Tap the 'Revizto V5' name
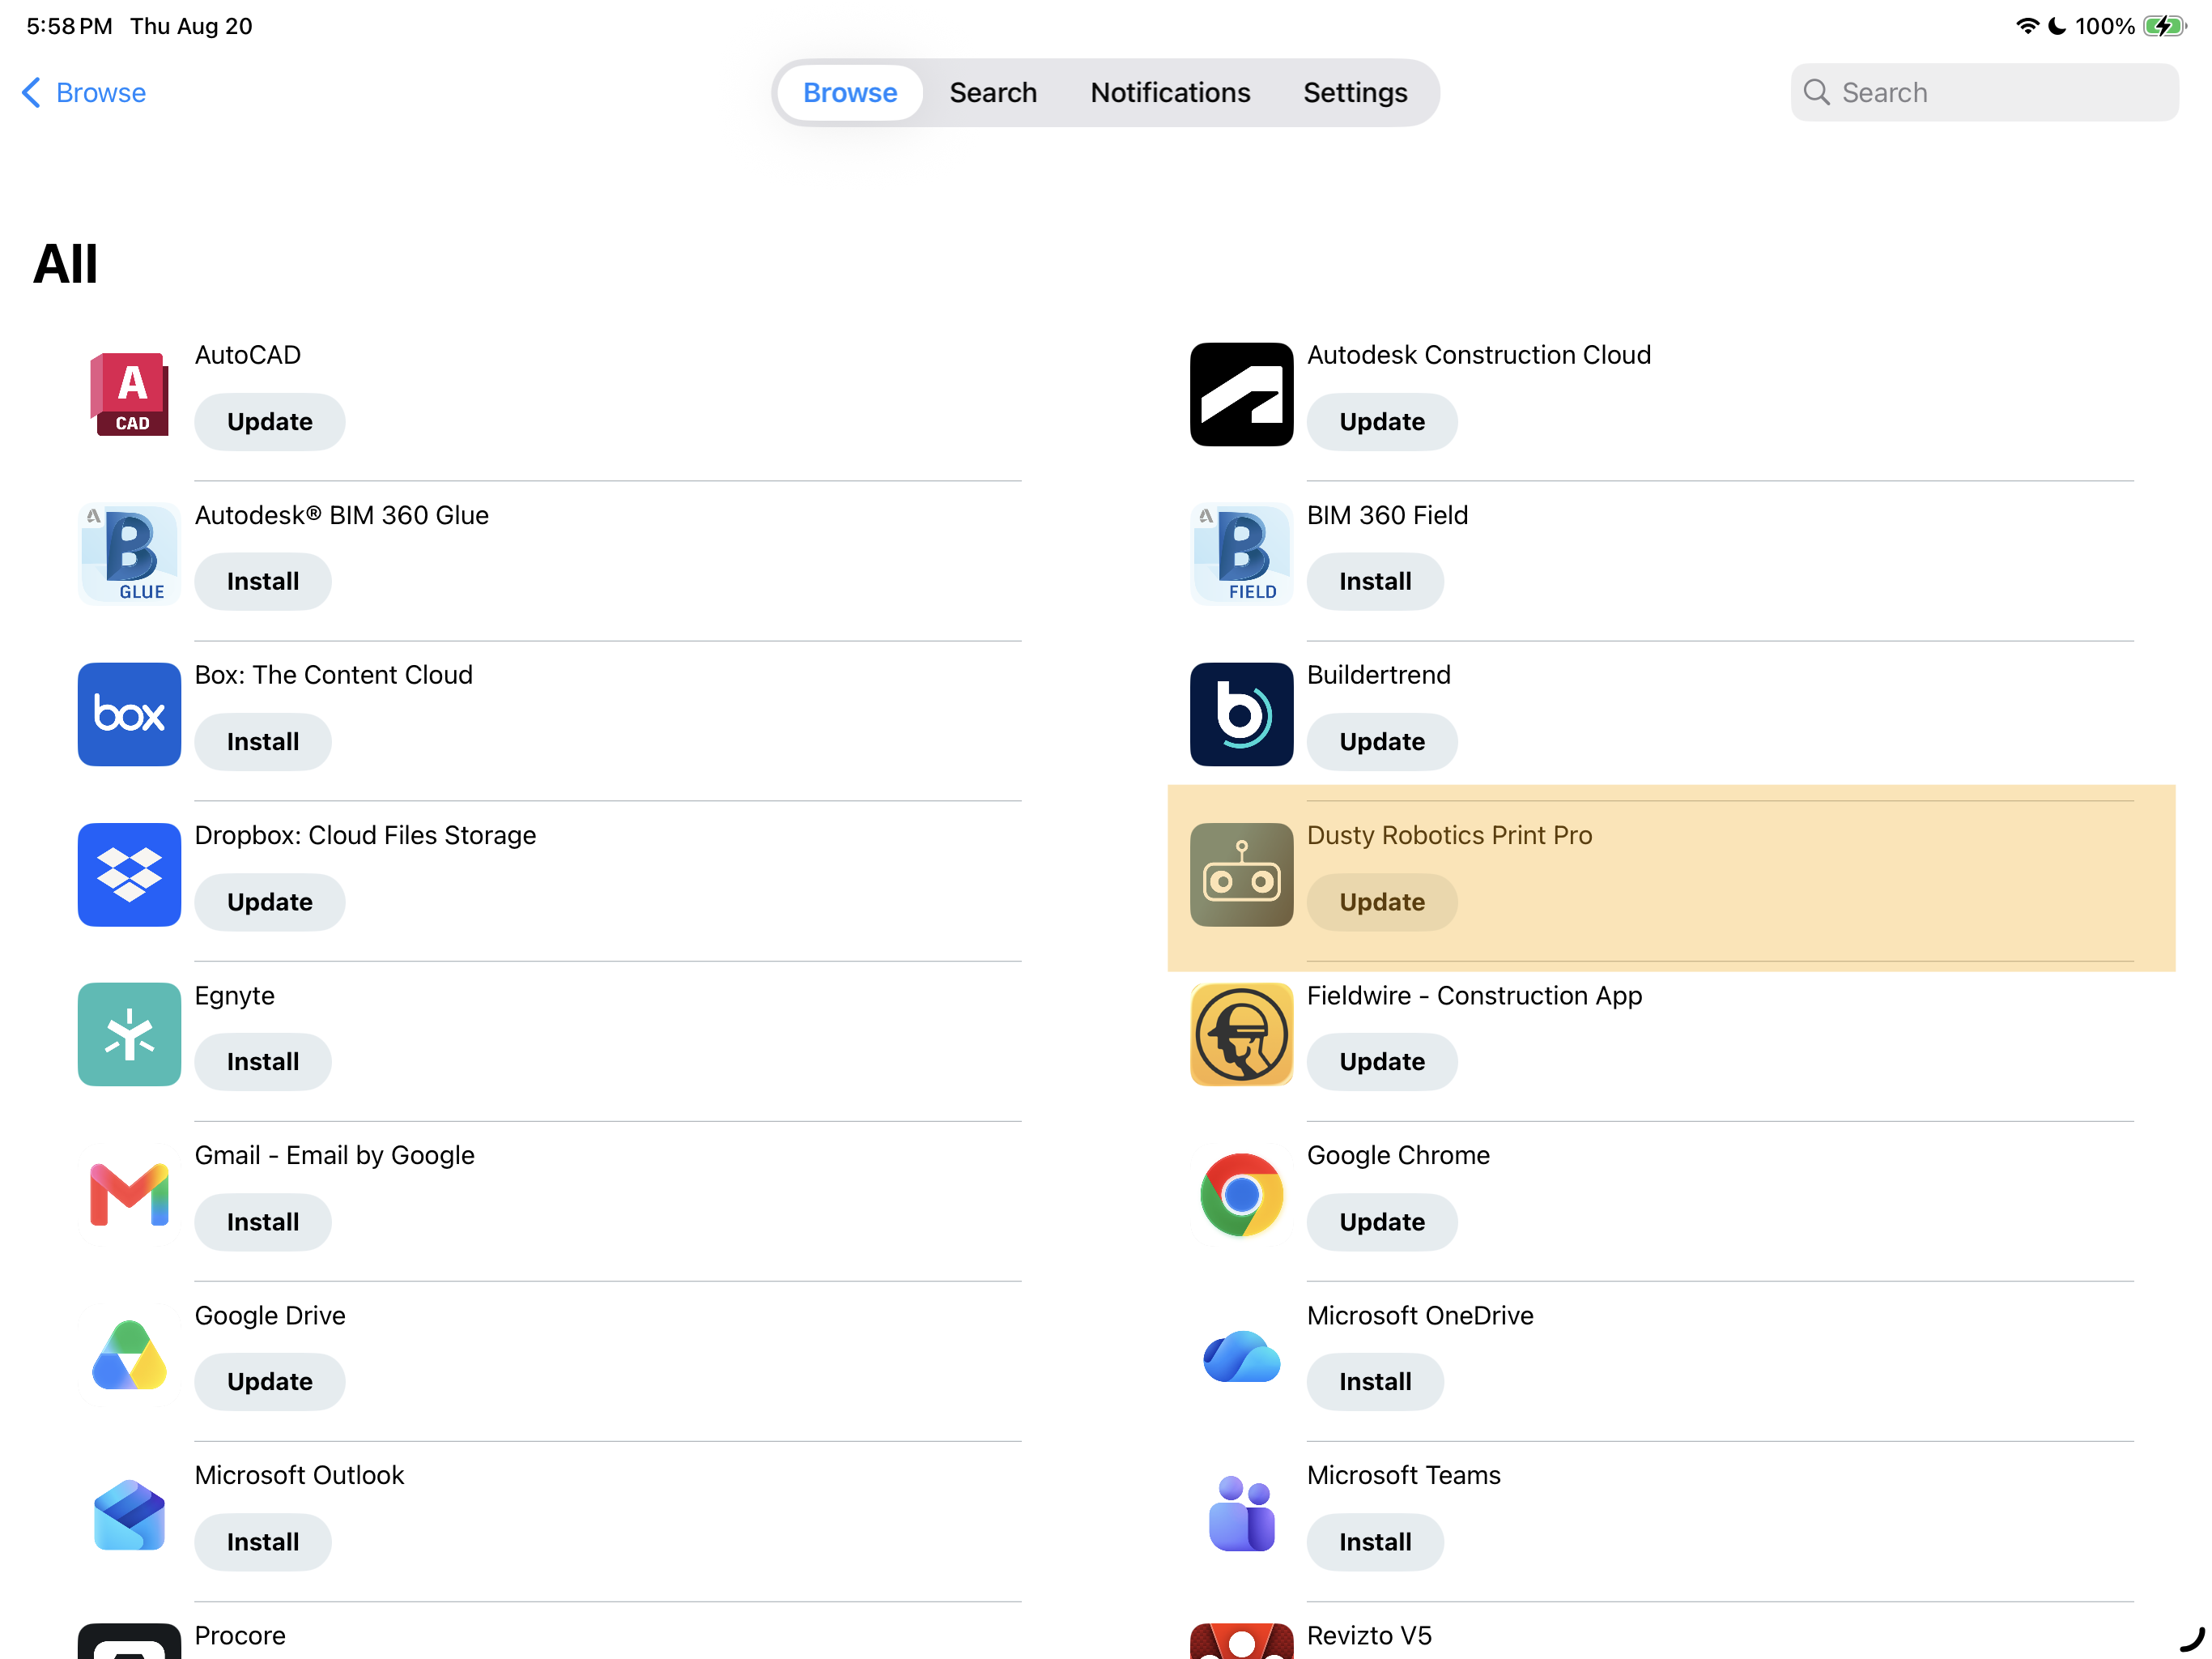 (x=1369, y=1636)
